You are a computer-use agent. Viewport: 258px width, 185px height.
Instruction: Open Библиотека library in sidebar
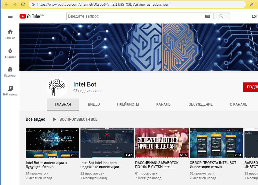(x=10, y=91)
